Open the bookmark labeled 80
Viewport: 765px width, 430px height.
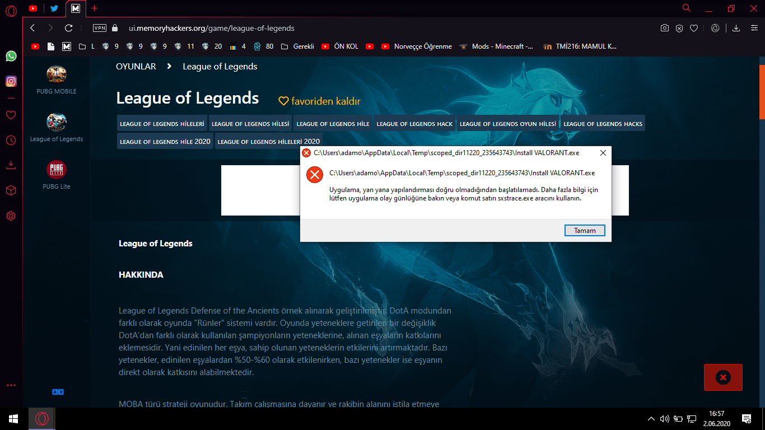pos(264,46)
